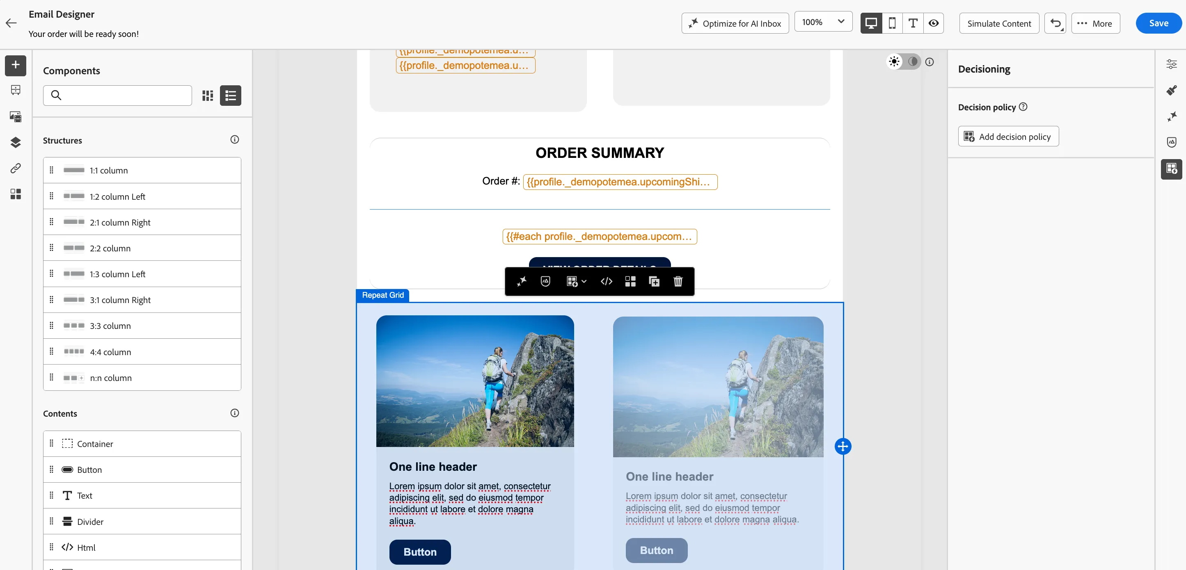1186x570 pixels.
Task: Click the Save button
Action: (x=1159, y=23)
